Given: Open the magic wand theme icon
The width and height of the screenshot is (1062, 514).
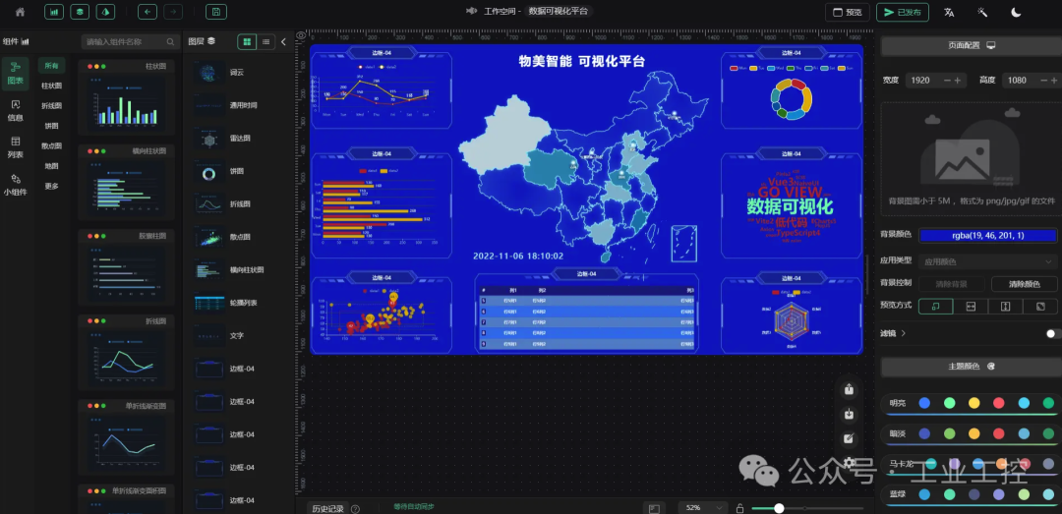Looking at the screenshot, I should 982,12.
